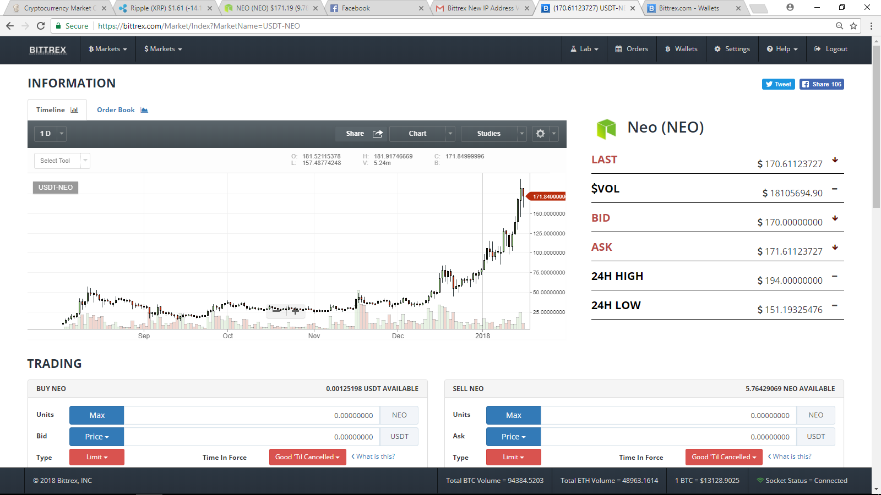Click the Bittrex logo

48,50
